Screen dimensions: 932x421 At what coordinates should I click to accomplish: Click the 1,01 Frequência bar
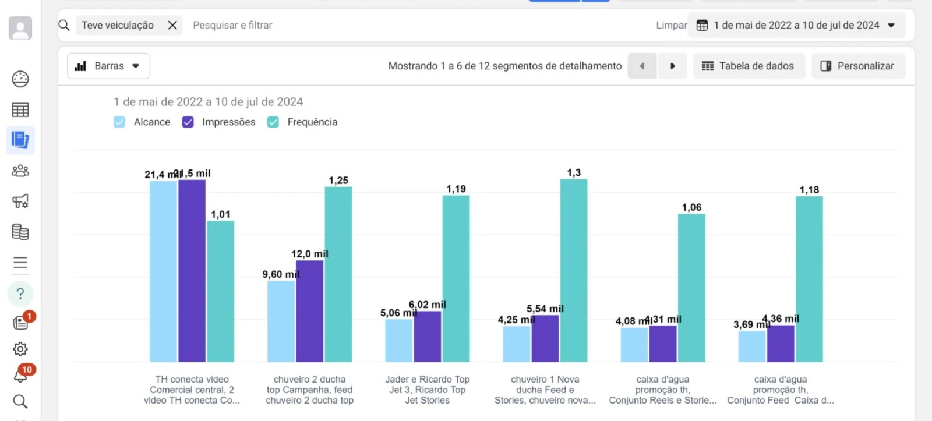[x=220, y=291]
